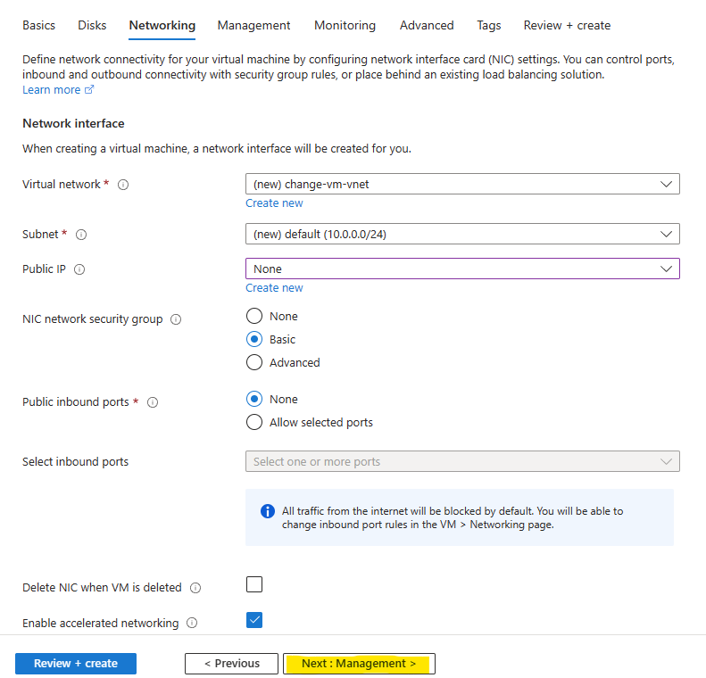Click the Public inbound ports info icon
The height and width of the screenshot is (678, 706).
tap(153, 402)
